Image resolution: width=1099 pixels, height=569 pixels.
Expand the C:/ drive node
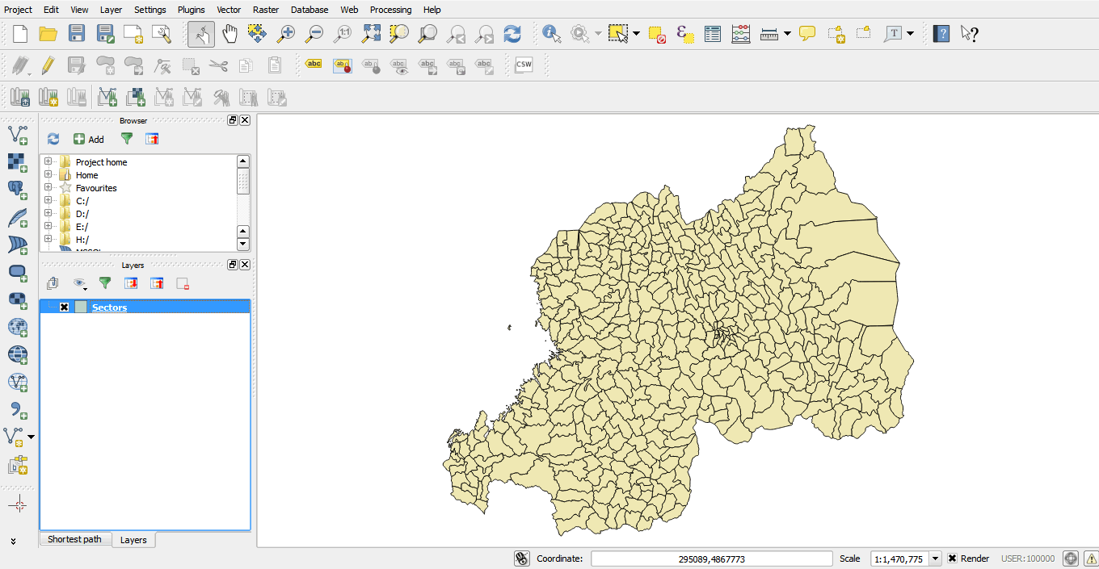click(48, 201)
